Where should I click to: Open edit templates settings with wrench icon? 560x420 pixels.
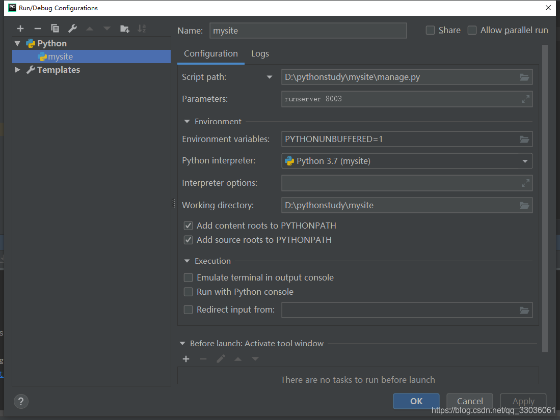72,29
